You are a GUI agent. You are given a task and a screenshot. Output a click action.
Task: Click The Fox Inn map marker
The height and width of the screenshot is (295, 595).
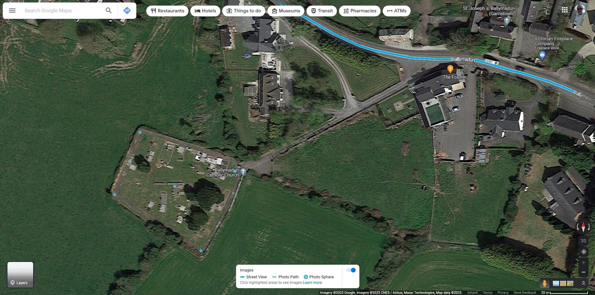point(450,69)
